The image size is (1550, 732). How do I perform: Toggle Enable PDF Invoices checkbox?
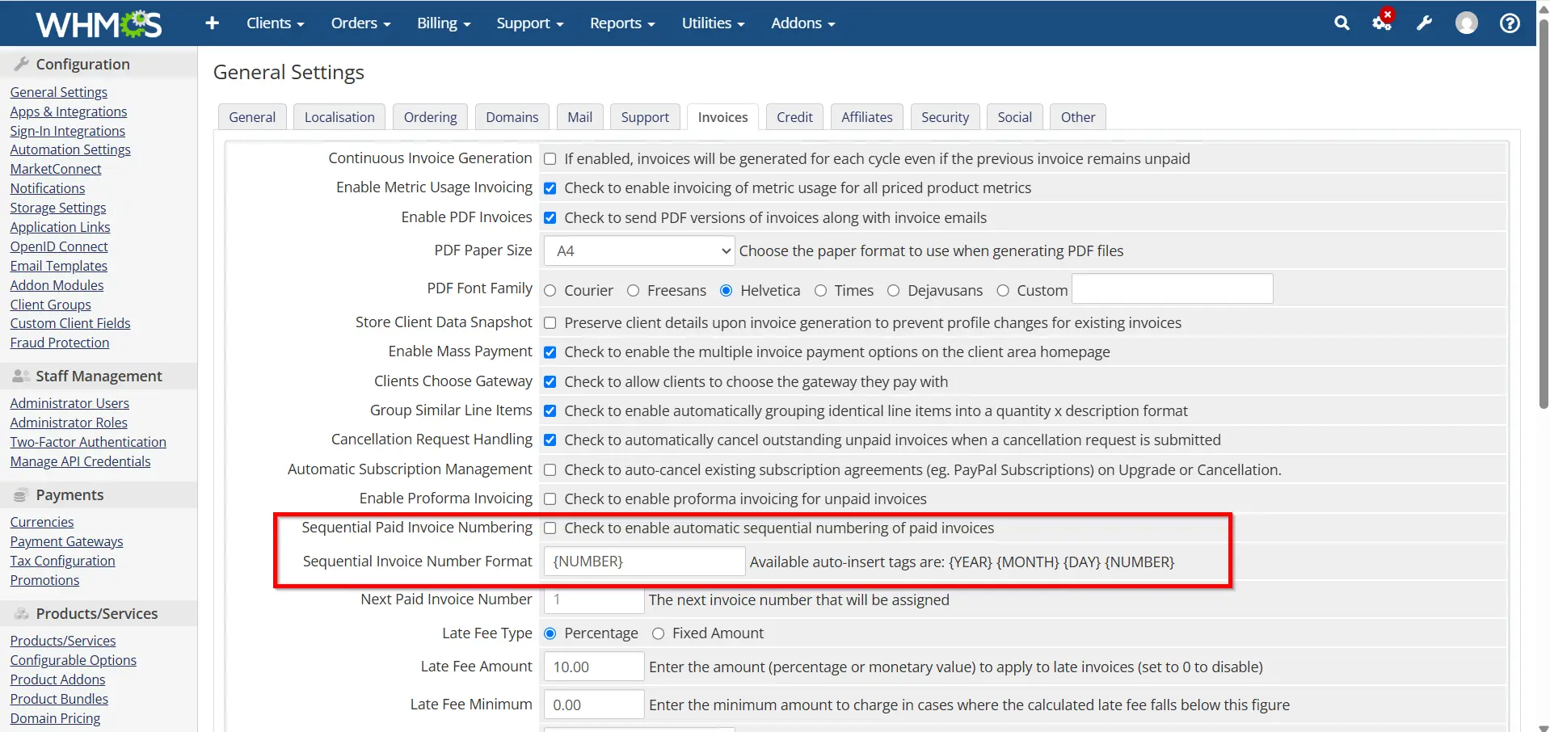550,218
